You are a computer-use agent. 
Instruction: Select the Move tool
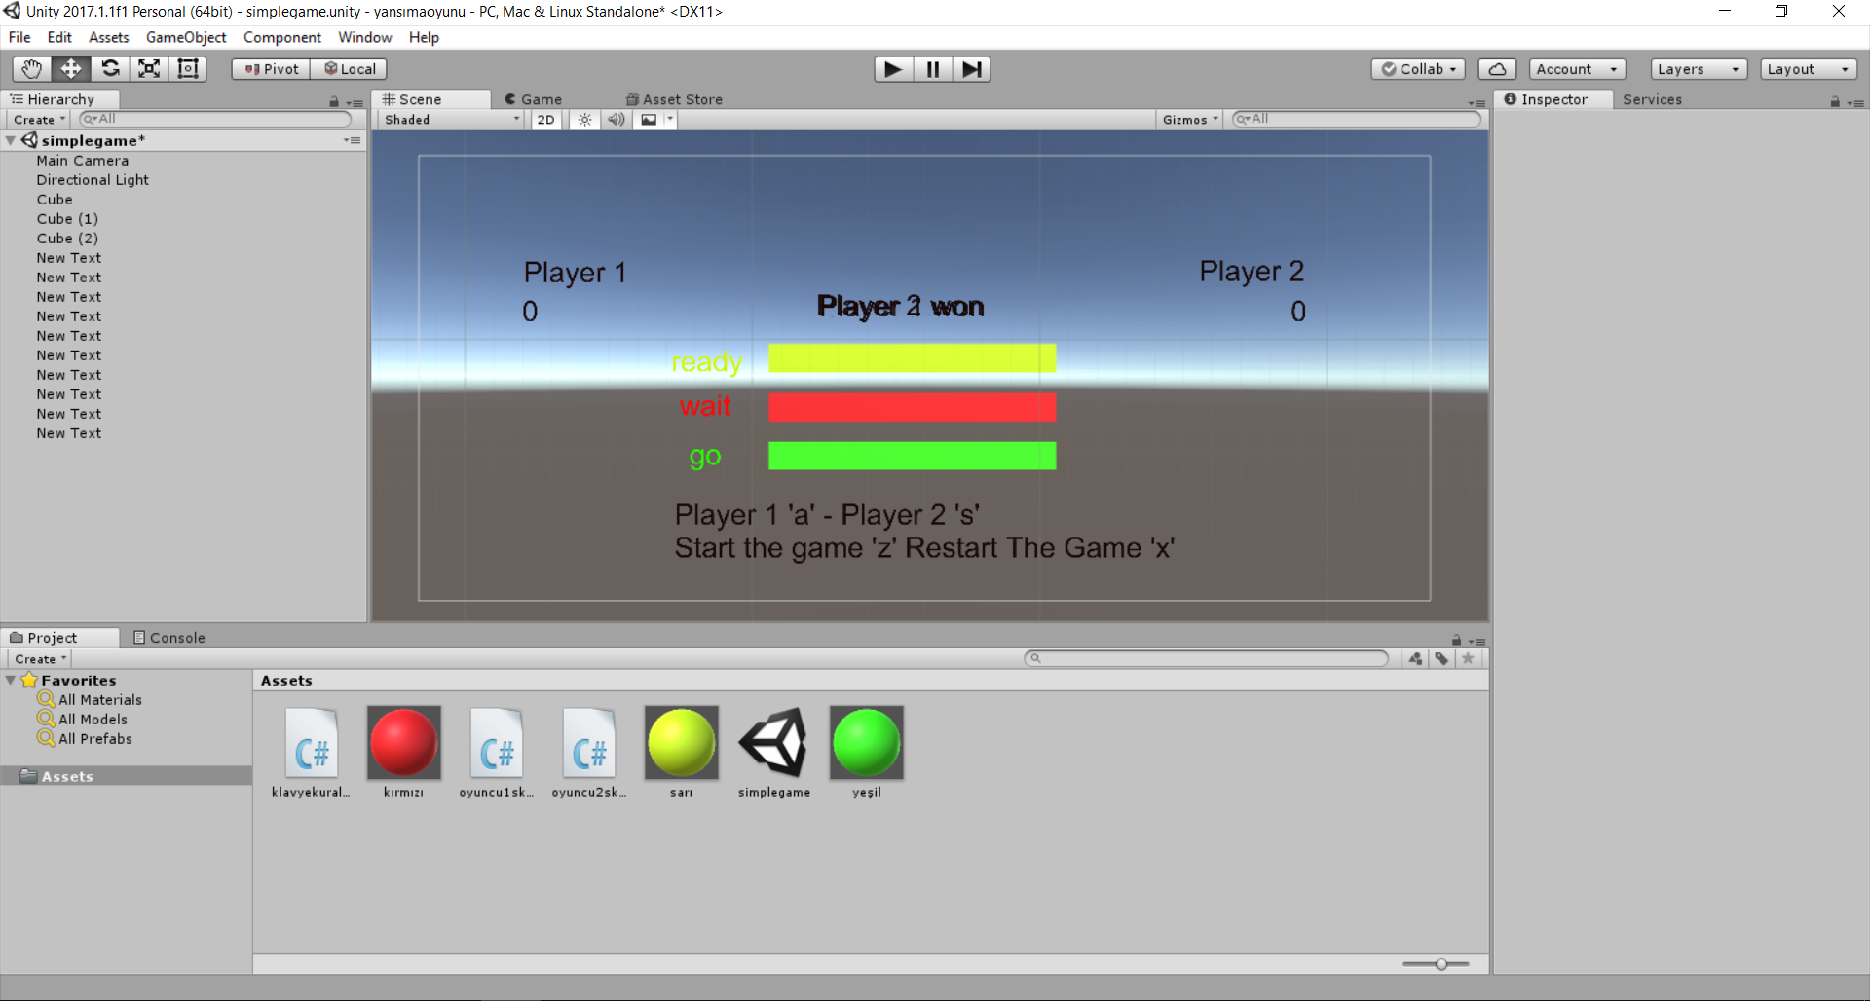click(71, 69)
